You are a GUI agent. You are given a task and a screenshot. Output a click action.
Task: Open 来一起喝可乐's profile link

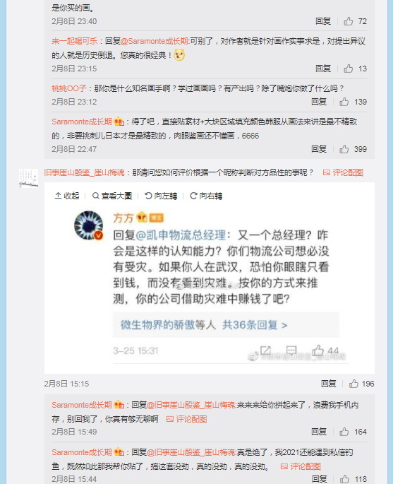pyautogui.click(x=75, y=41)
